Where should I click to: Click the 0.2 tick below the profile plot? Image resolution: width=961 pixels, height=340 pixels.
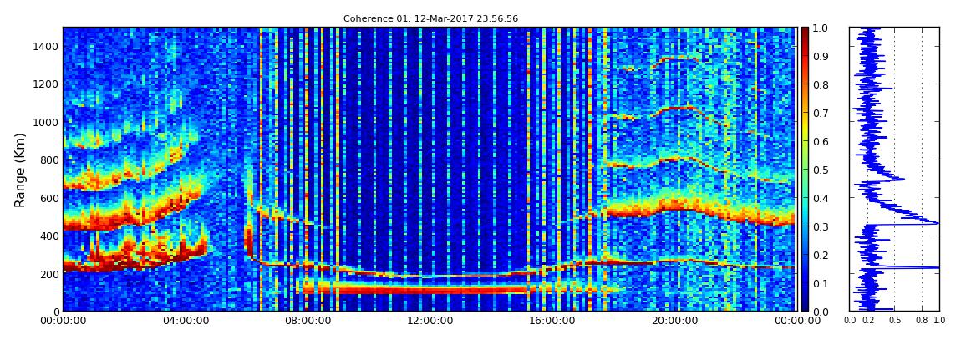tap(867, 320)
